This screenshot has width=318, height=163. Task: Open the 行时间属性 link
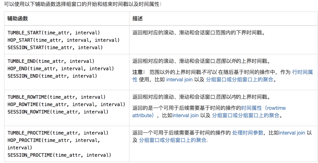pos(302,72)
